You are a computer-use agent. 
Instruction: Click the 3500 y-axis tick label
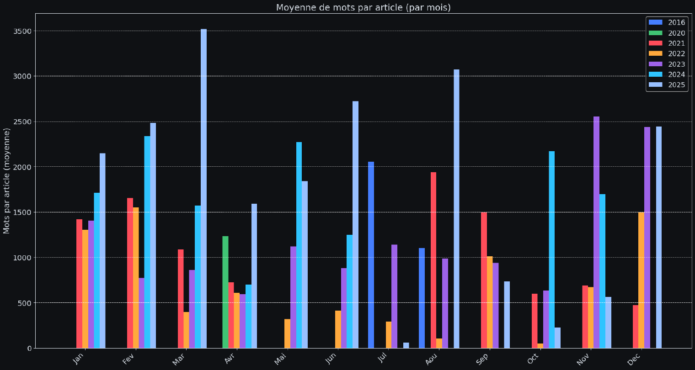(22, 31)
